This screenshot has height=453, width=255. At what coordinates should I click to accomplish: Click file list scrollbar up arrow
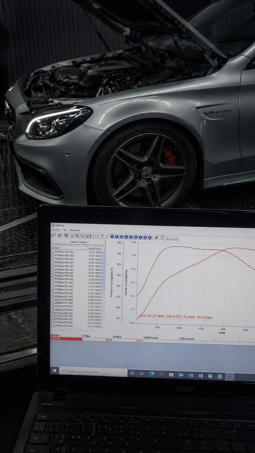pos(105,248)
